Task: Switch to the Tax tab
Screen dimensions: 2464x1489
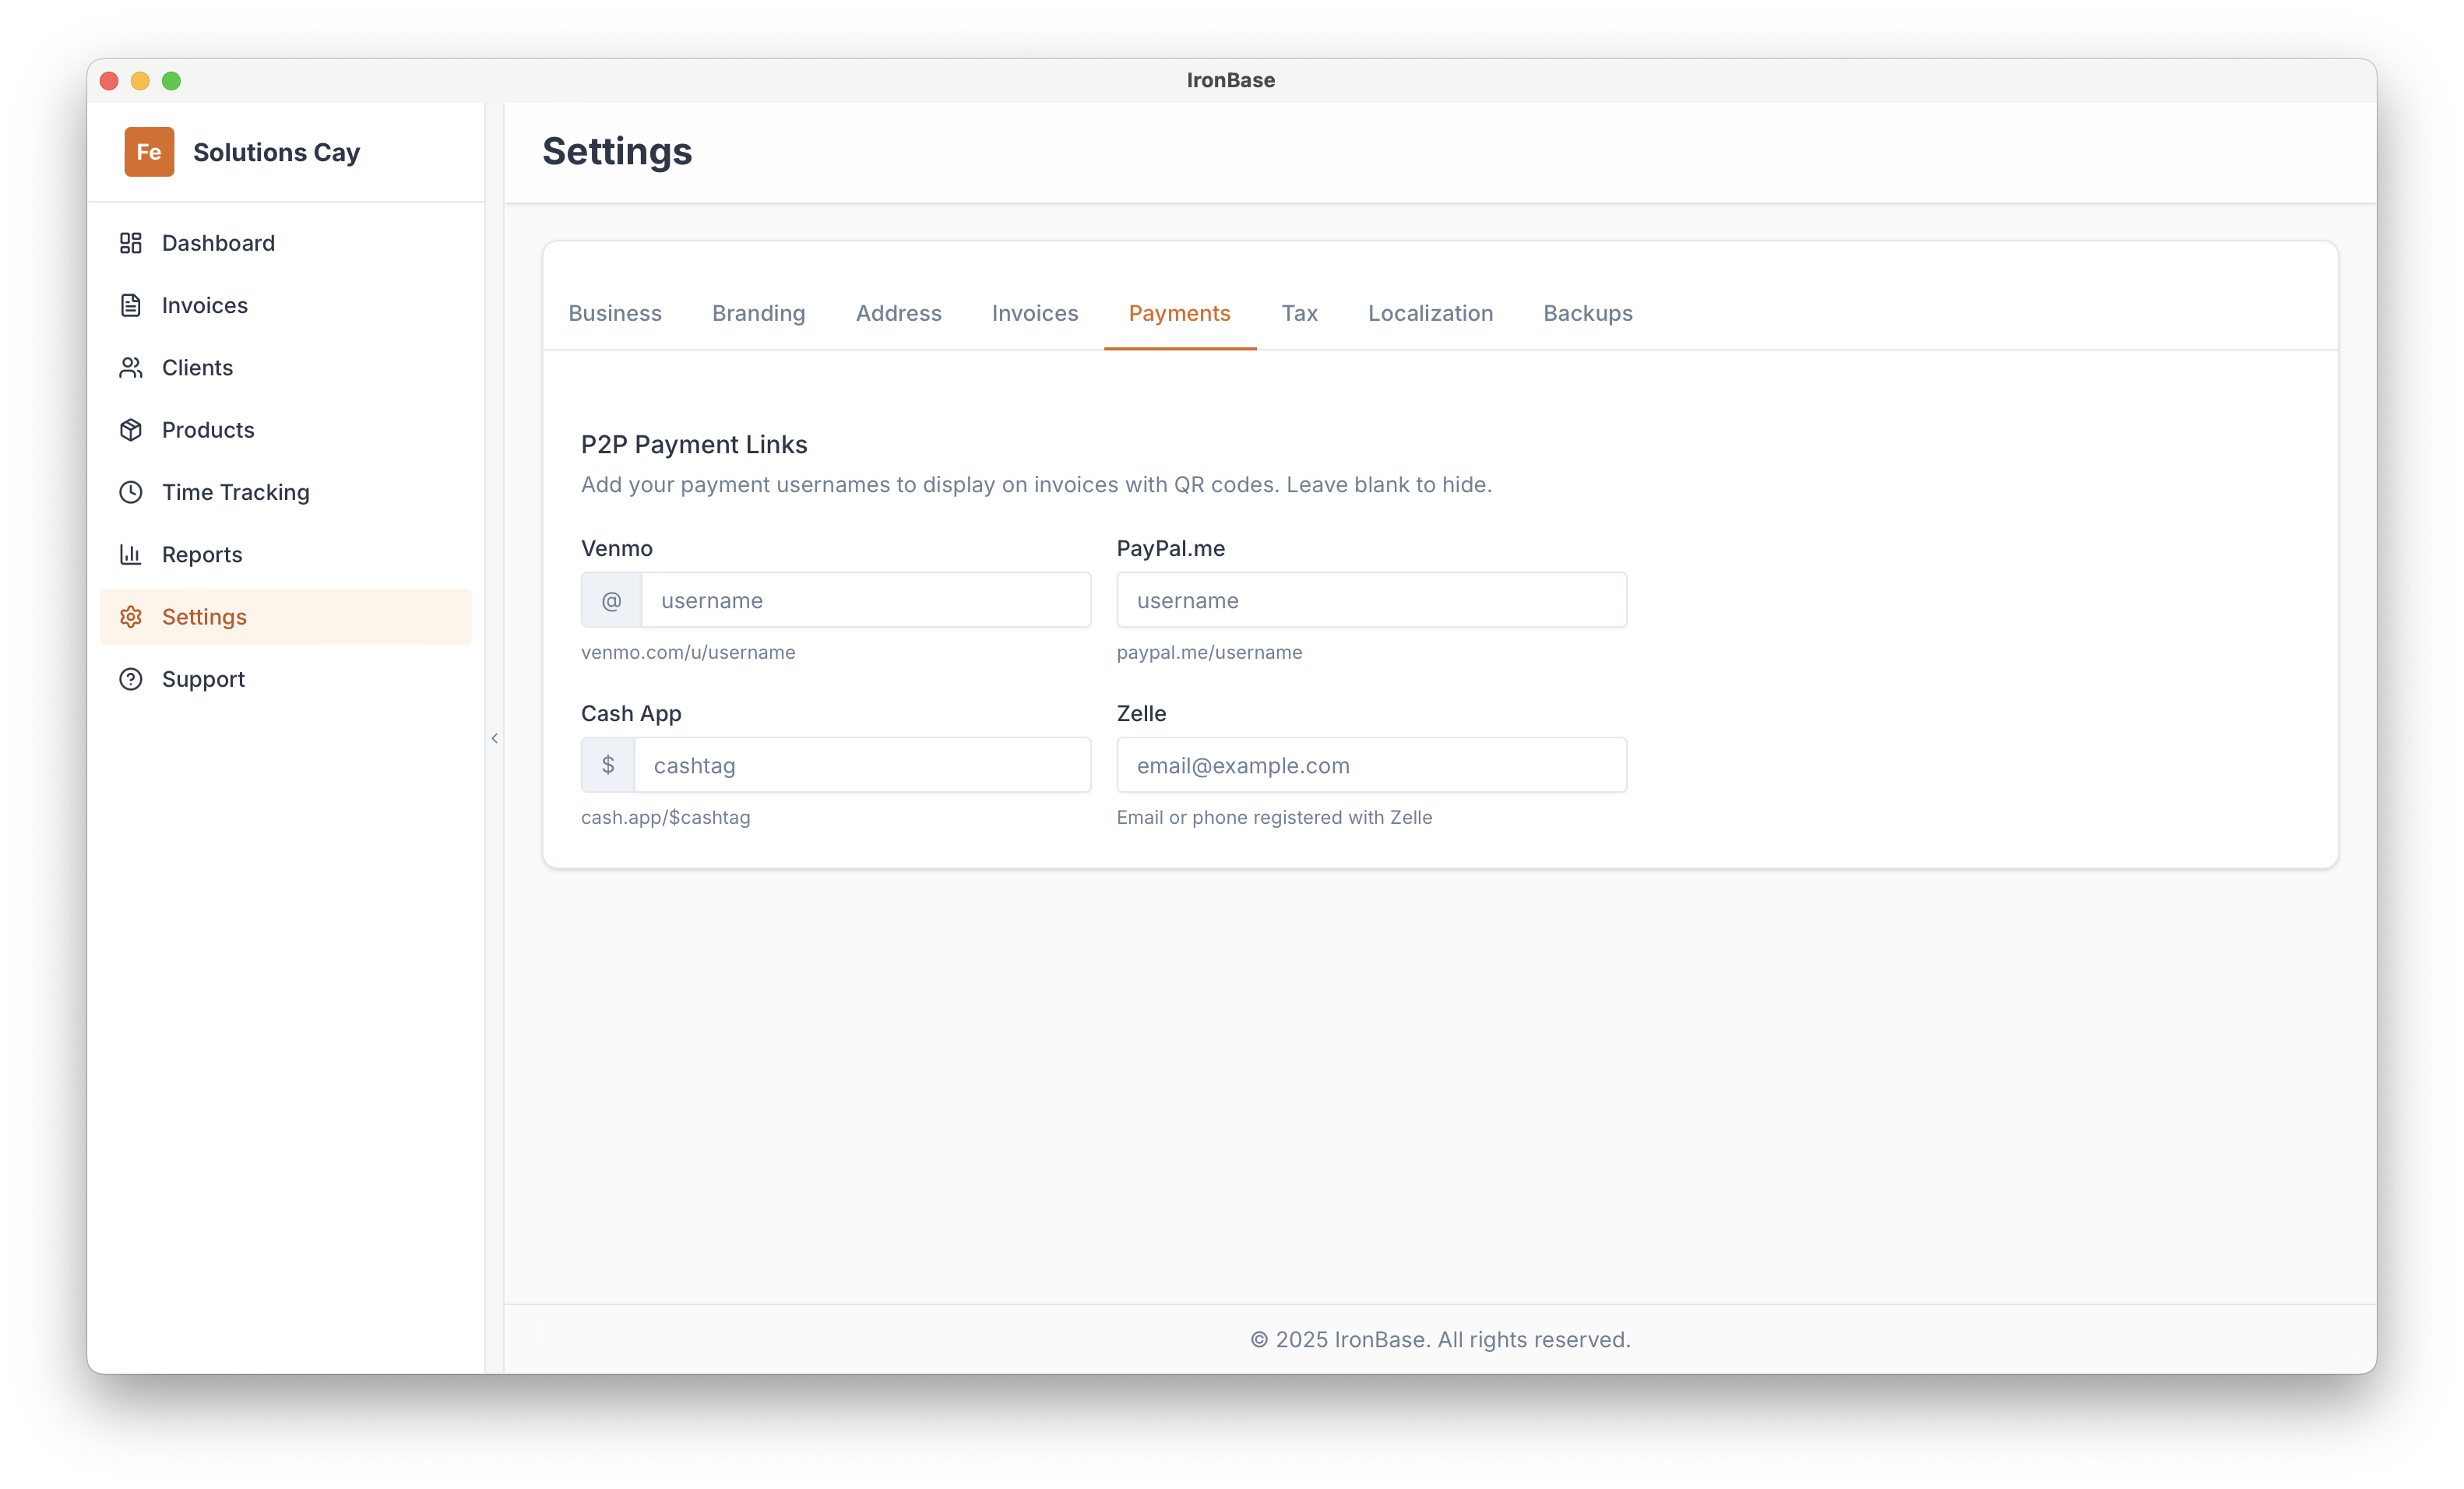Action: point(1299,313)
